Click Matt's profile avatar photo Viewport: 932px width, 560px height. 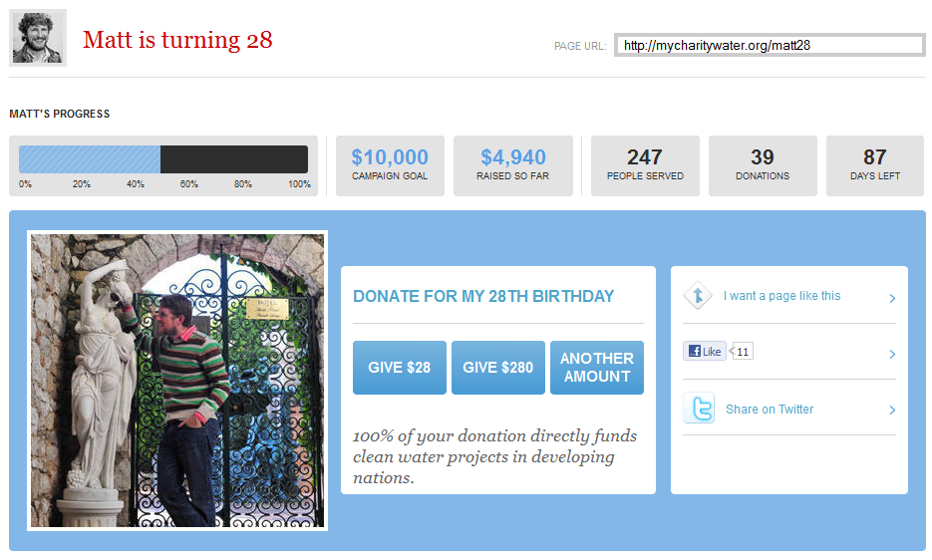38,38
